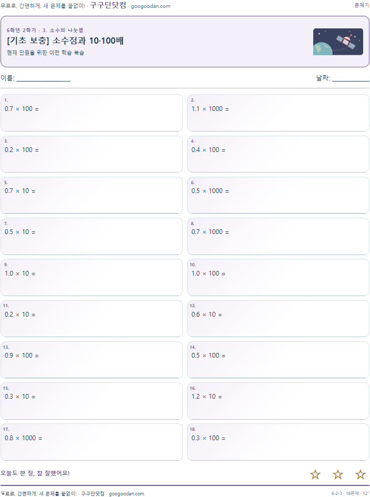Screen dimensions: 370x497
Task: Click the 날짜 date blank line
Action: [x=351, y=79]
